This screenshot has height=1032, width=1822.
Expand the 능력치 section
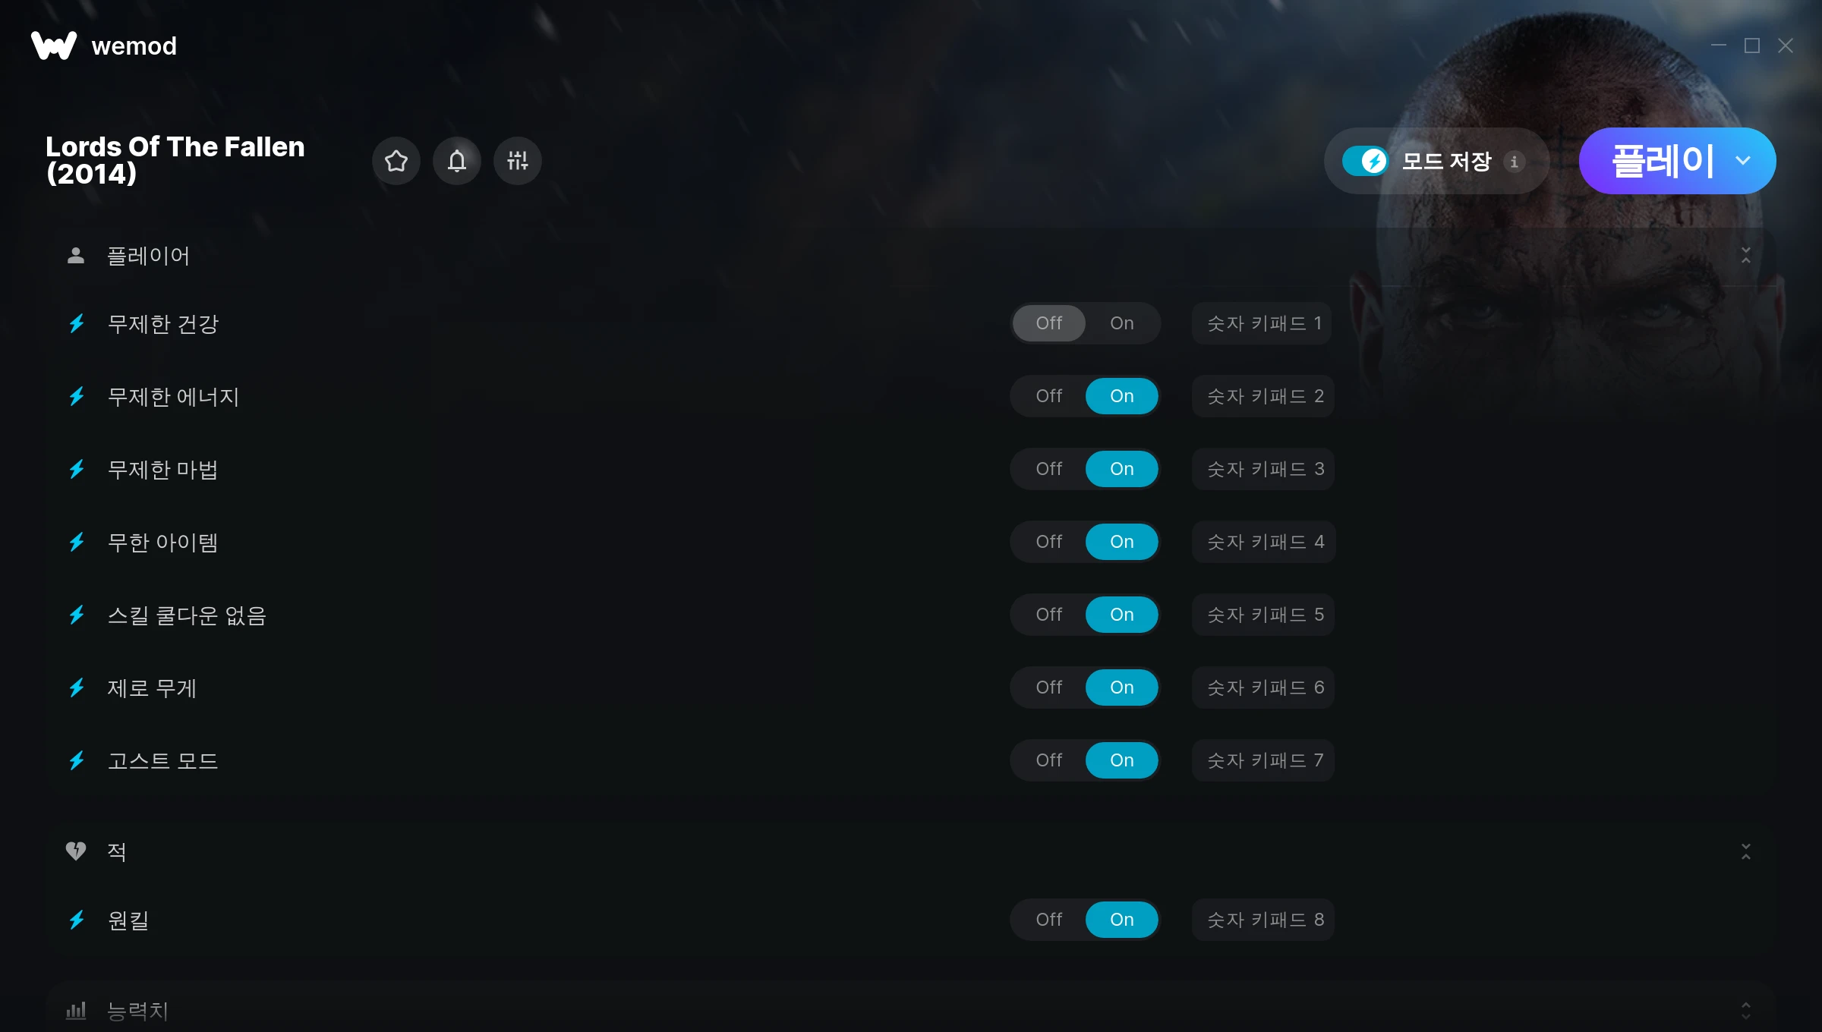coord(1746,1011)
